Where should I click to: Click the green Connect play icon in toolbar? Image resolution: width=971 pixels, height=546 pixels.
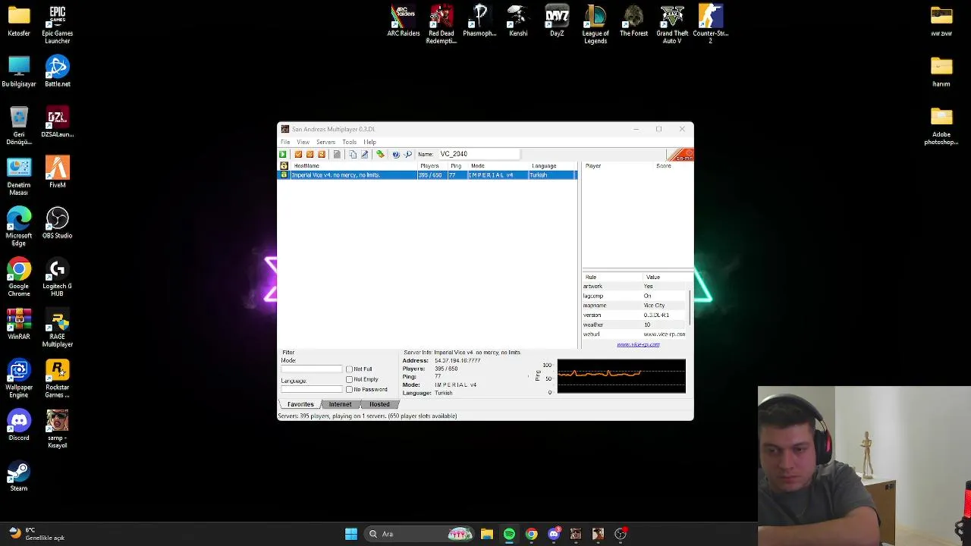pos(283,154)
